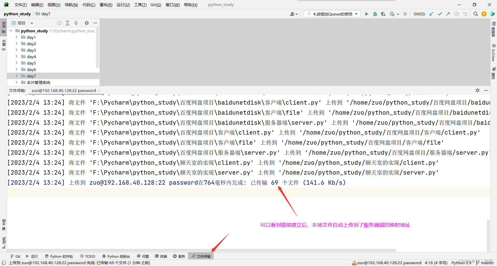Click SFTP server zuo@192.168.40.128:22 in status bar
The height and width of the screenshot is (266, 497).
click(387, 263)
